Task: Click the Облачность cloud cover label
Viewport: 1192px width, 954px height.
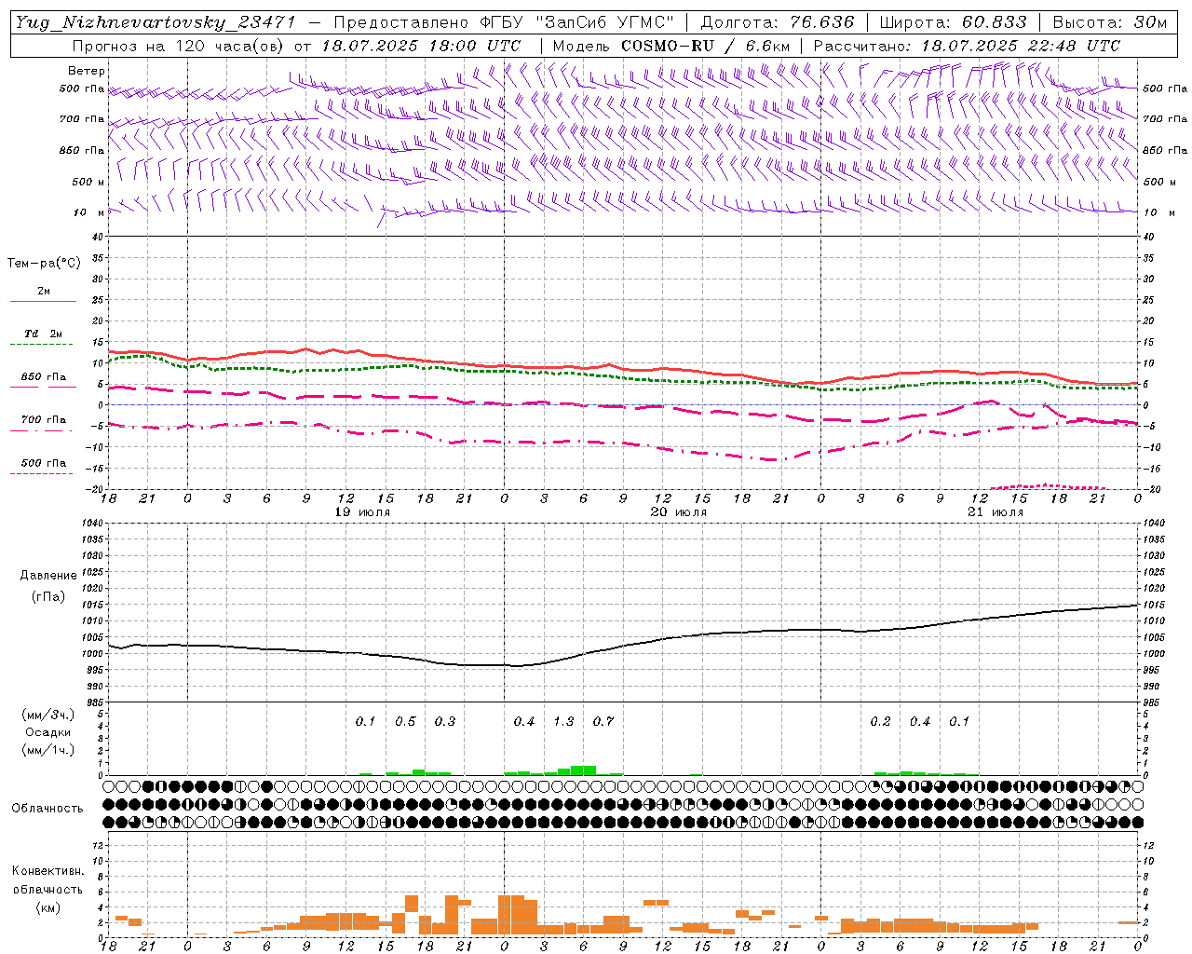Action: 47,809
